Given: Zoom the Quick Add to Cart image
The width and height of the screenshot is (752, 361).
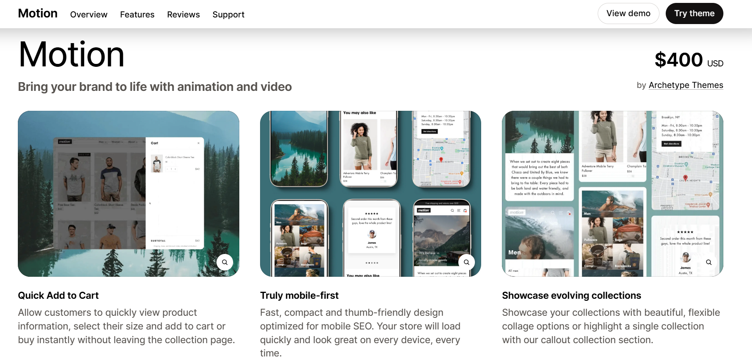Looking at the screenshot, I should click(x=225, y=262).
